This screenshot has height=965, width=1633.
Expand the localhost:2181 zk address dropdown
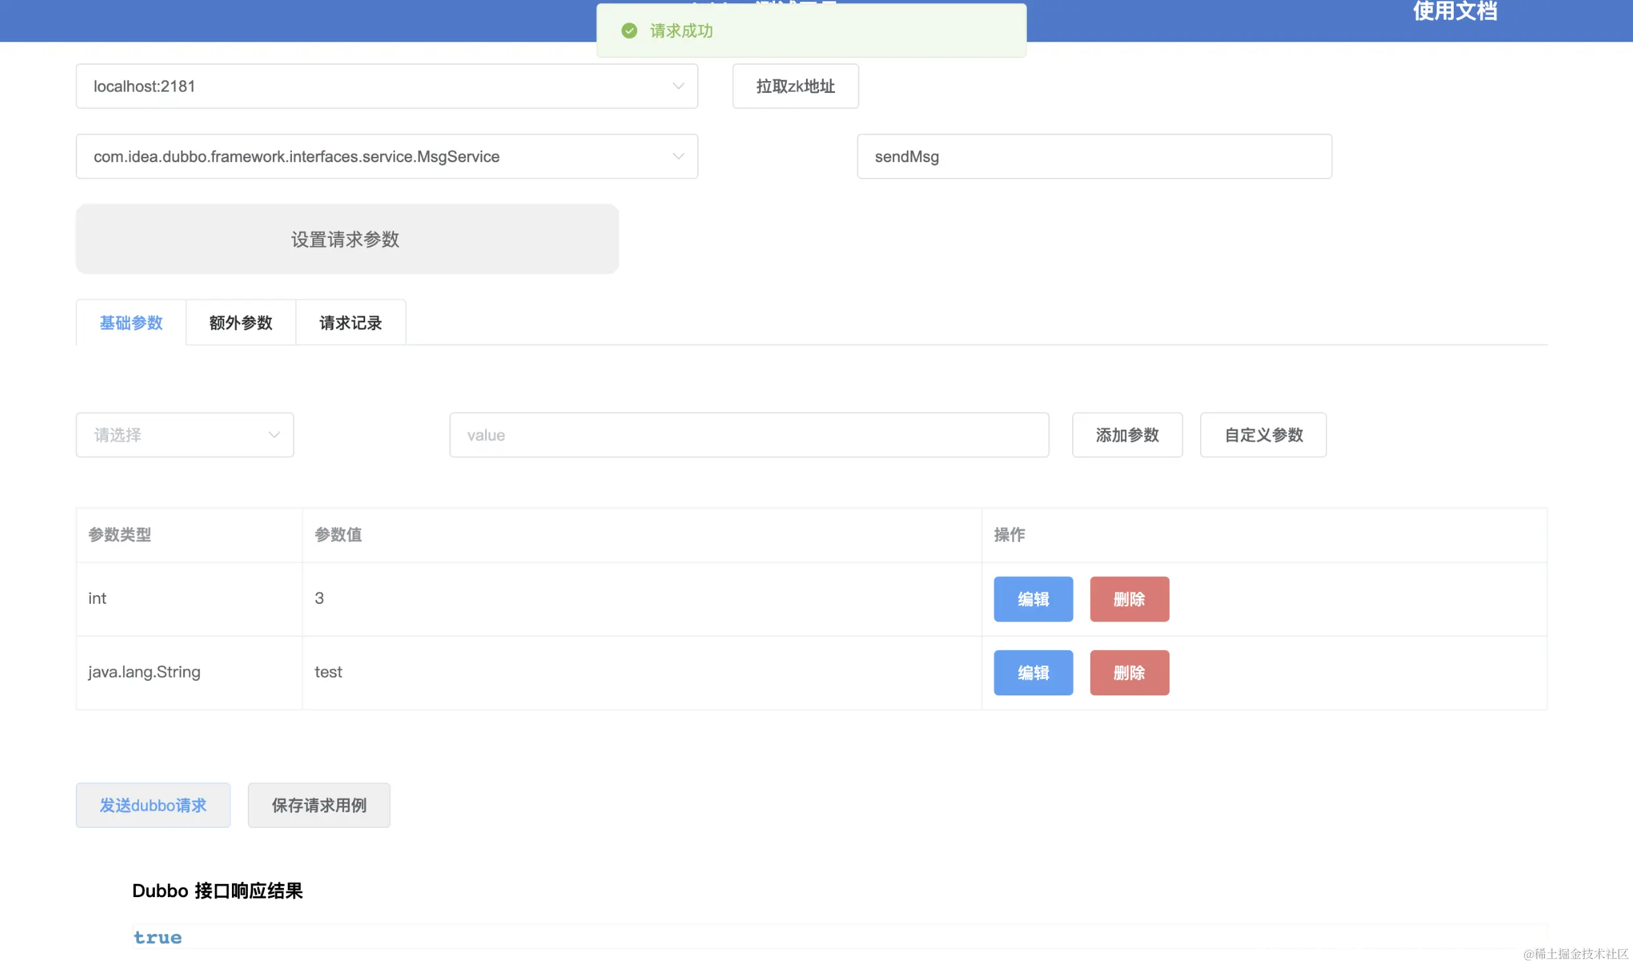[x=386, y=86]
